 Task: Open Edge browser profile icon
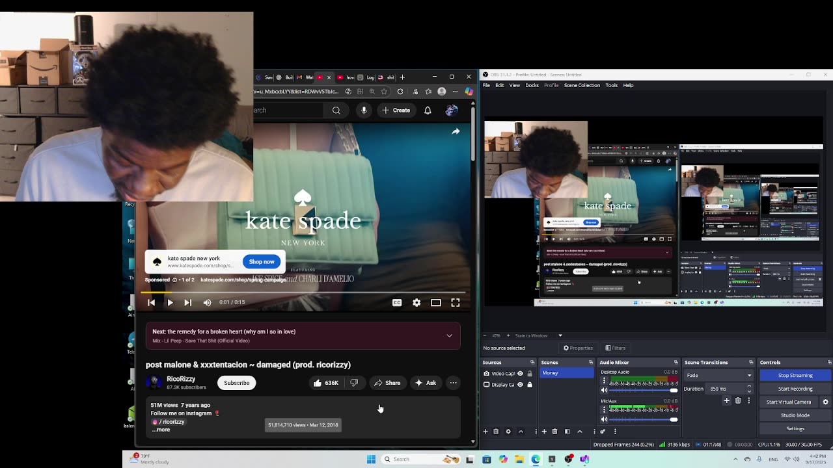tap(442, 92)
